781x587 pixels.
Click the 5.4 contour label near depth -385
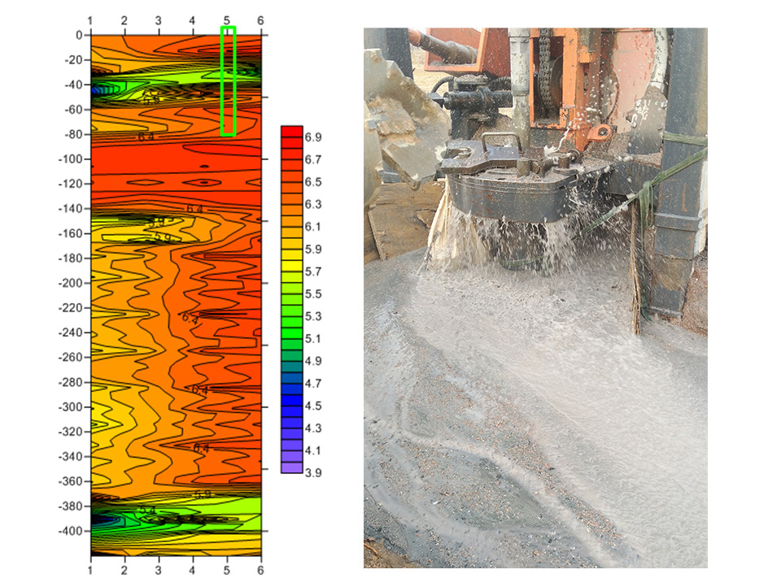pyautogui.click(x=146, y=511)
